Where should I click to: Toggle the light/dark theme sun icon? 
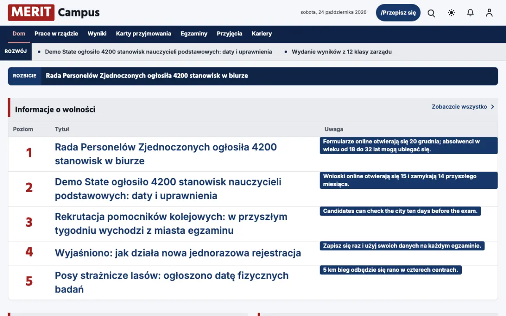tap(452, 13)
